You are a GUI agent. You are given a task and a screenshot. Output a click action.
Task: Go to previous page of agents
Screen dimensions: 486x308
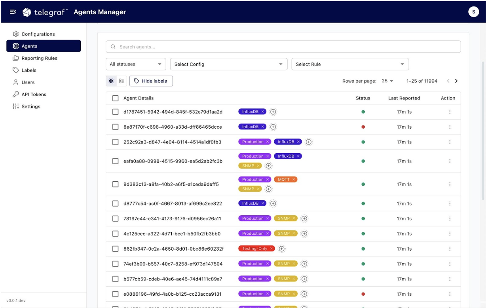[x=448, y=81]
